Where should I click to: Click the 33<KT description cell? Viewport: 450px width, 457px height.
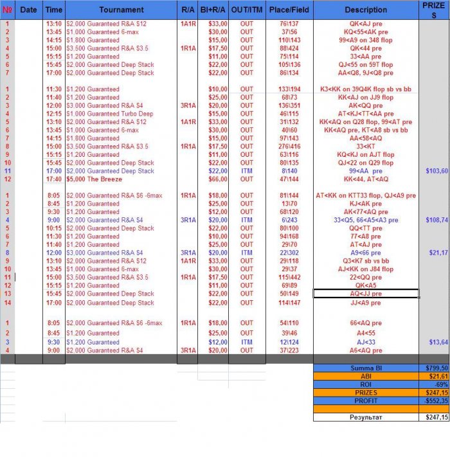(366, 147)
